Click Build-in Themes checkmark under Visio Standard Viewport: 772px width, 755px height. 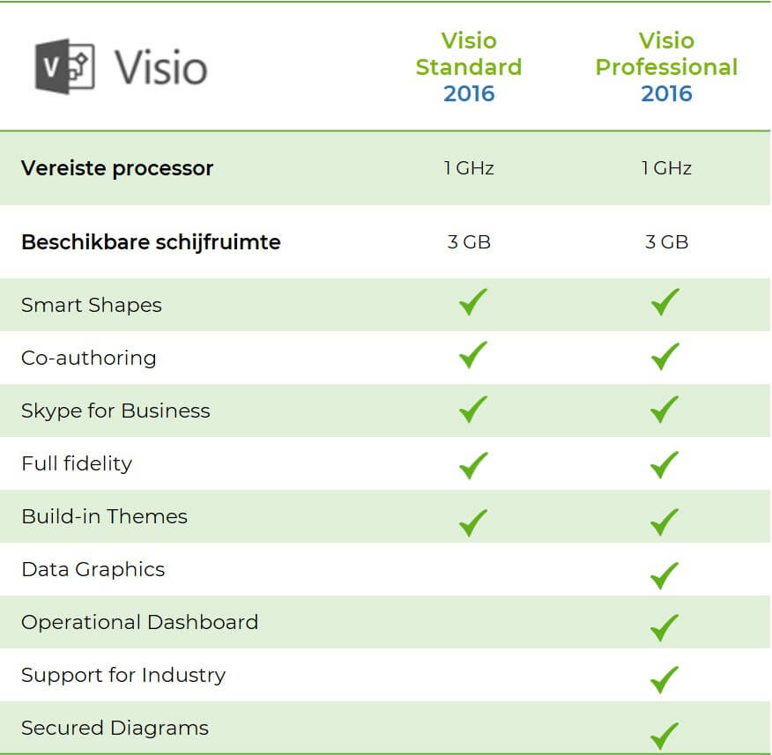pyautogui.click(x=473, y=521)
